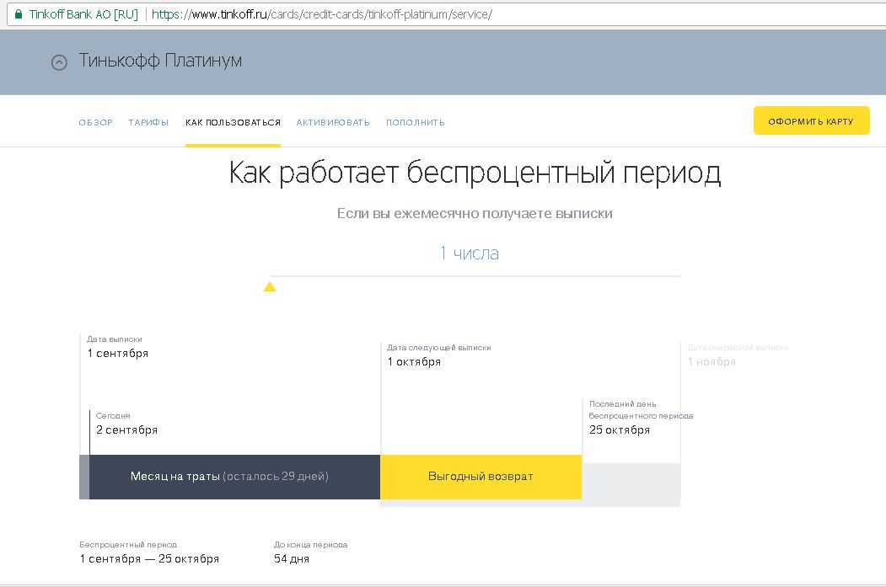Click the Tinkoff Bank AO [RU] certificate label
Screen dimensions: 886x587
(83, 14)
